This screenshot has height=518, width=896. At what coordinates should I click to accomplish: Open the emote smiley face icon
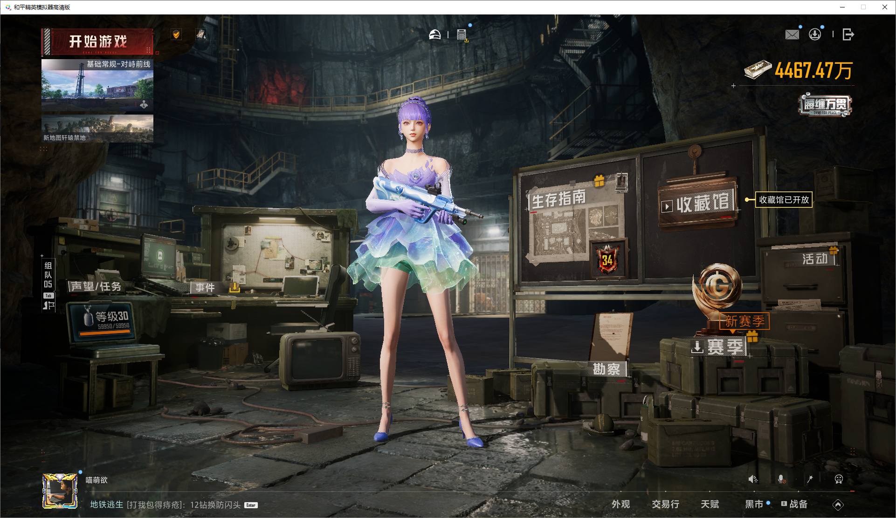tap(838, 479)
